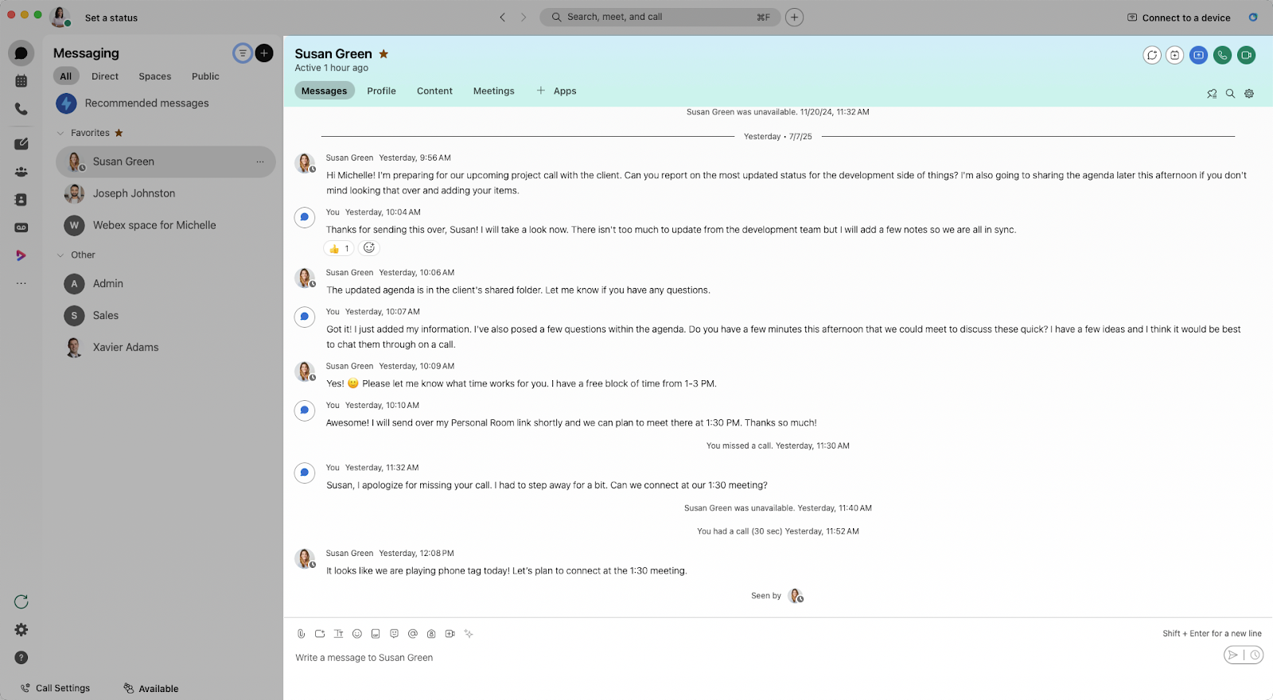Open the Voicemail icon in left rail
This screenshot has height=700, width=1273.
pos(21,227)
